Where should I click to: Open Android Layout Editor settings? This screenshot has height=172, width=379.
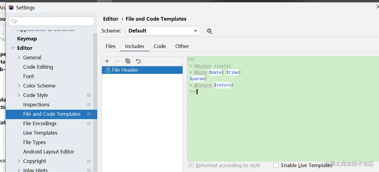coord(48,152)
